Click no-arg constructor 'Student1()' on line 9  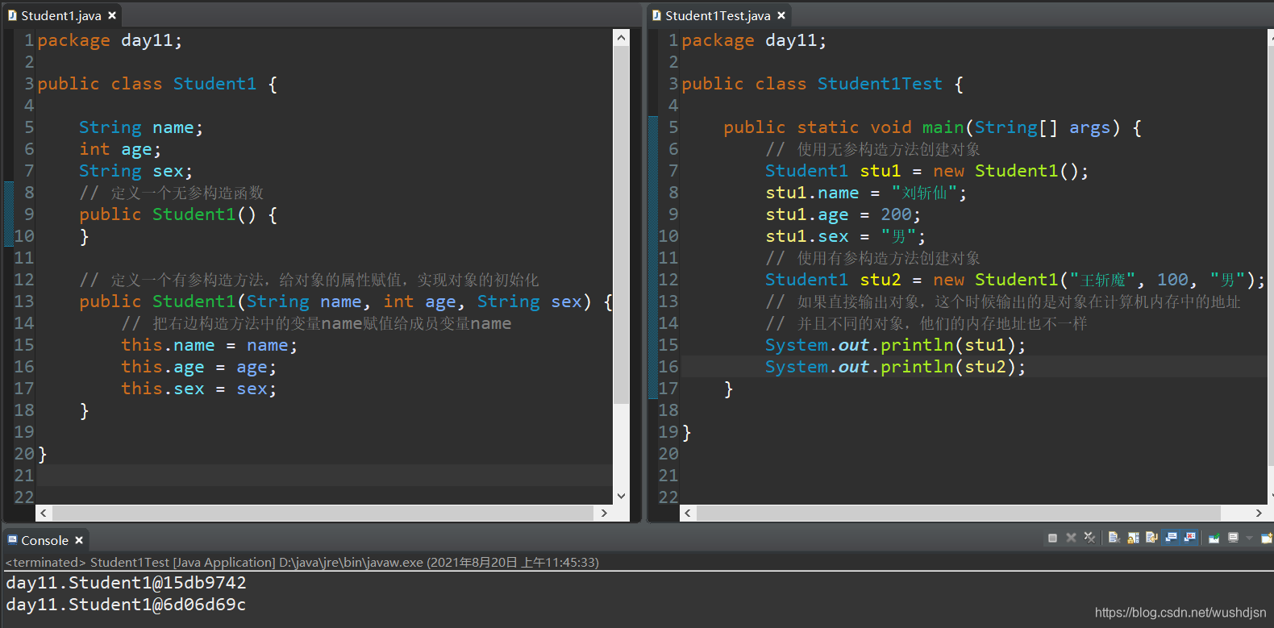point(204,214)
